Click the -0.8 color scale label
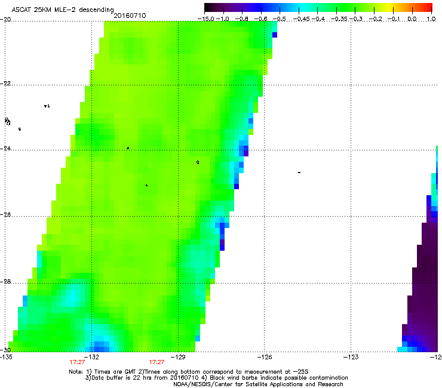 [x=241, y=19]
